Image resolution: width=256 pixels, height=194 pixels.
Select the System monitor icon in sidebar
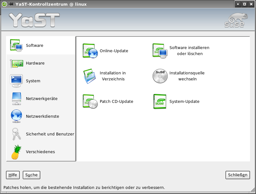(16, 81)
